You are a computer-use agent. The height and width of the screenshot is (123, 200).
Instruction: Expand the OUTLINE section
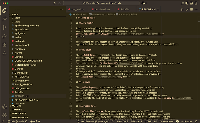38,106
